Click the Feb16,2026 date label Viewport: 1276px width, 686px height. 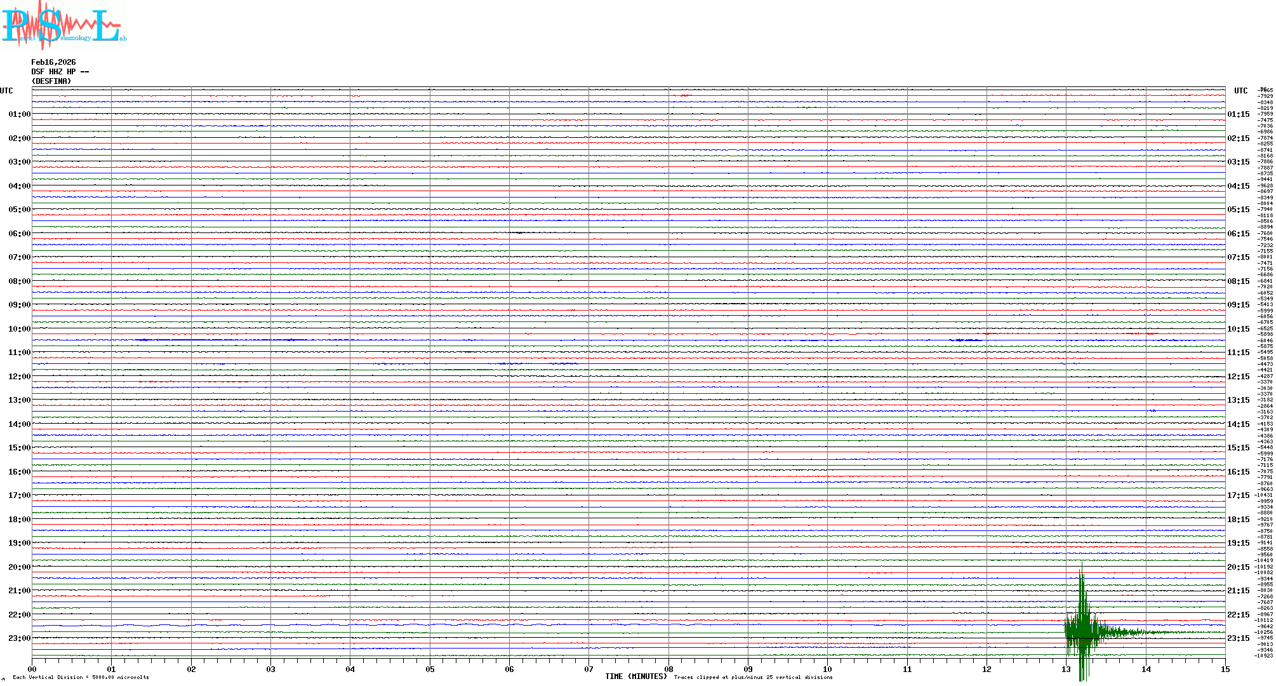click(x=53, y=62)
